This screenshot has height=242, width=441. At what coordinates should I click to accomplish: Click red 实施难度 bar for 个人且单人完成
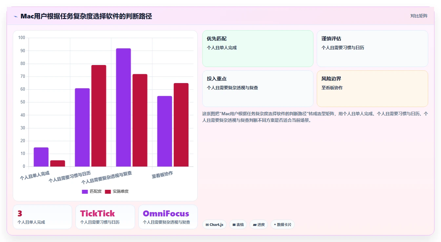pos(58,163)
